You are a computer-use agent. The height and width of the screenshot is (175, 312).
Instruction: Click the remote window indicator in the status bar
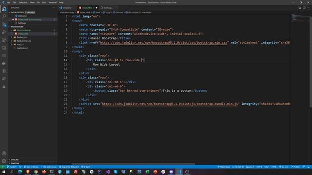click(2, 167)
